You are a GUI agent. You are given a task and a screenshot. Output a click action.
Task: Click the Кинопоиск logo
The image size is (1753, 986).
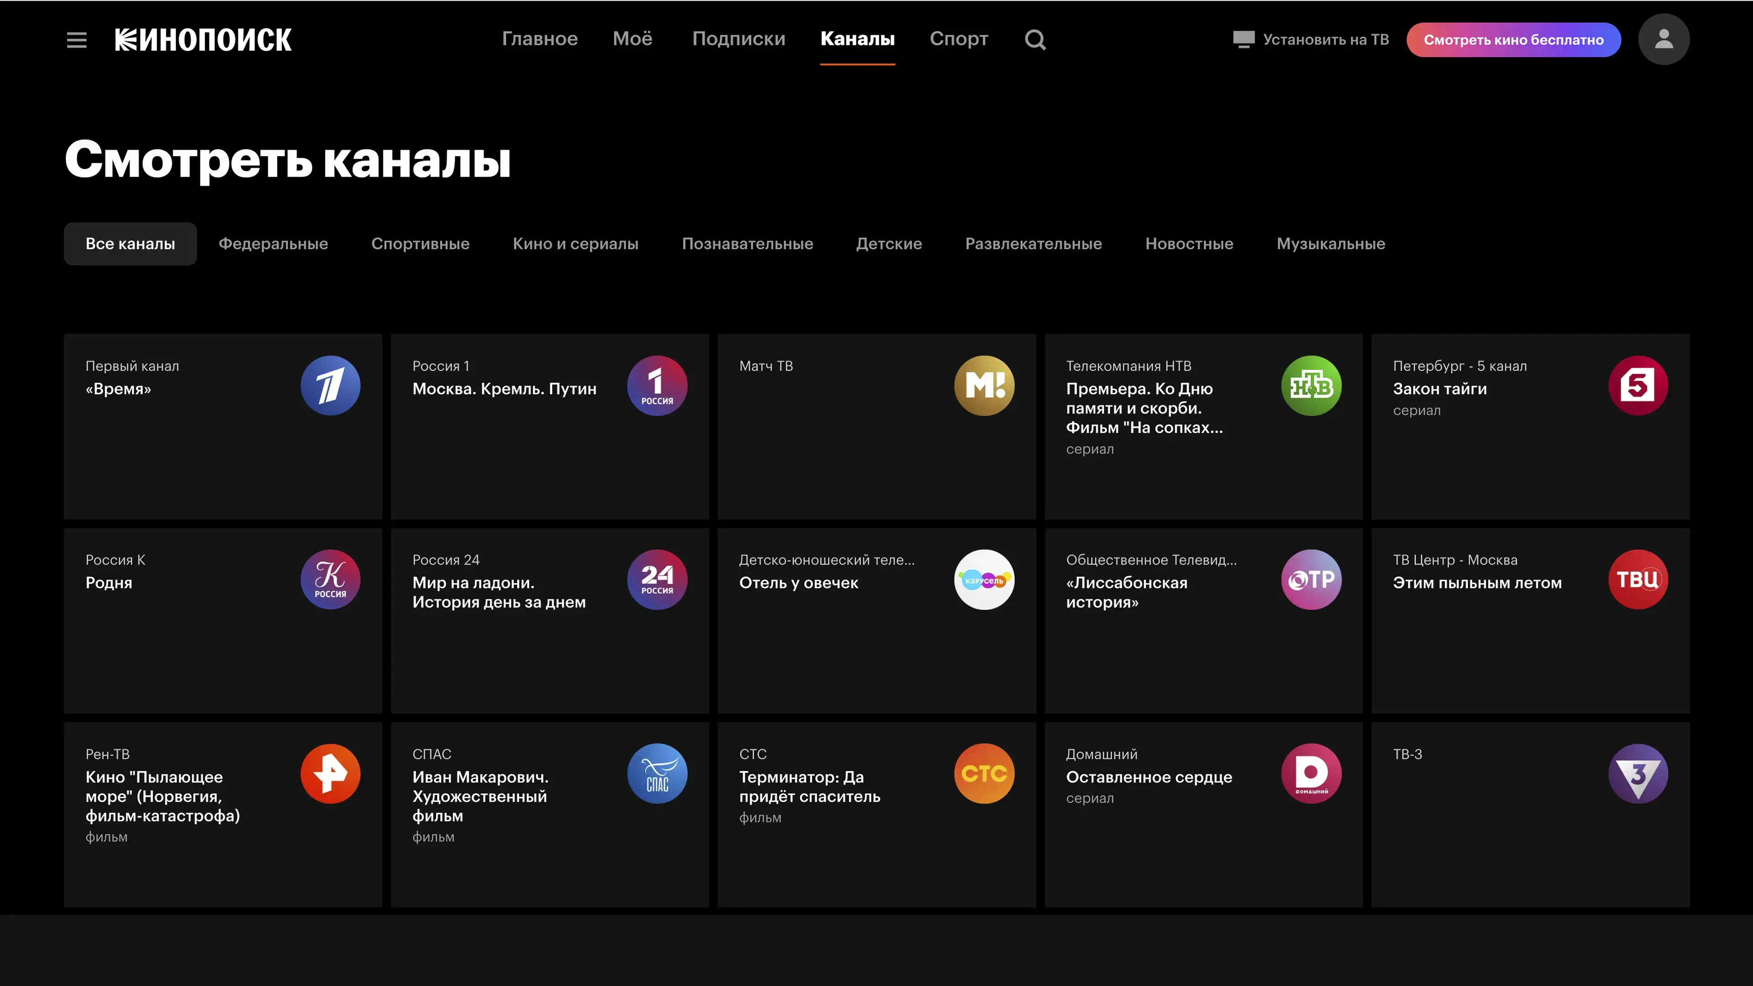pyautogui.click(x=203, y=39)
